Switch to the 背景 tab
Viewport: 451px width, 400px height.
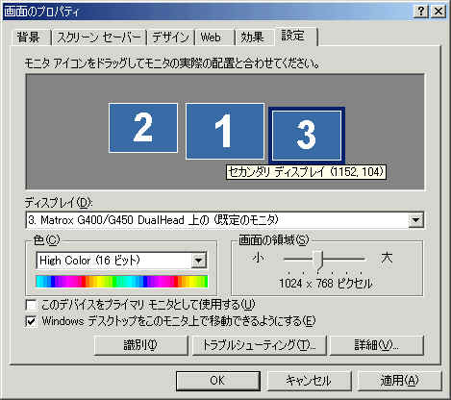[x=29, y=37]
